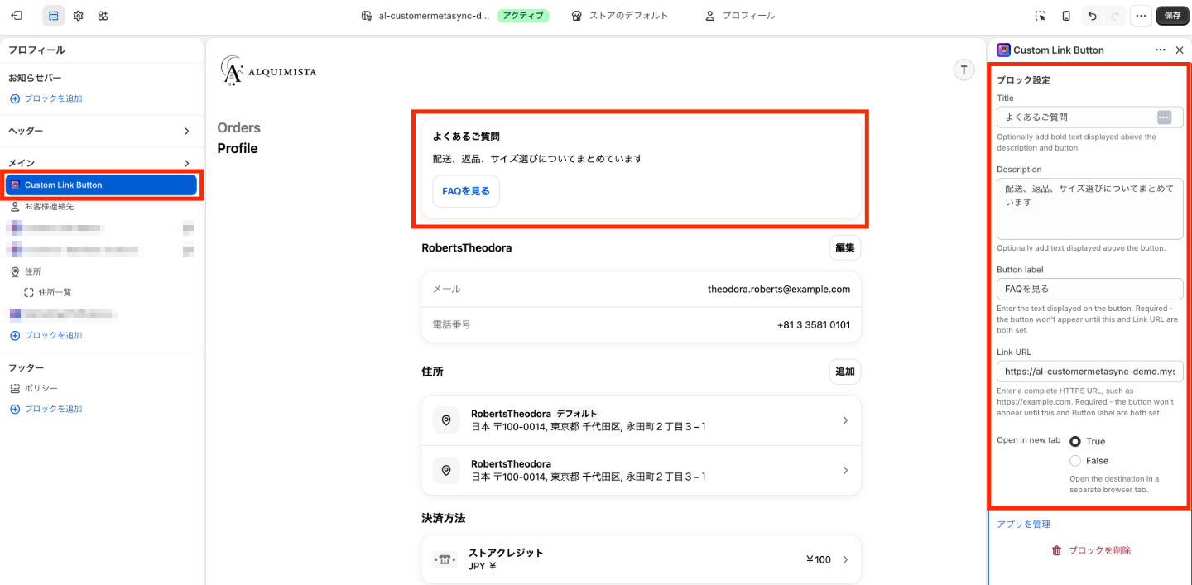Open the ストアのデフォルト market selector
Viewport: 1192px width, 585px height.
(620, 16)
